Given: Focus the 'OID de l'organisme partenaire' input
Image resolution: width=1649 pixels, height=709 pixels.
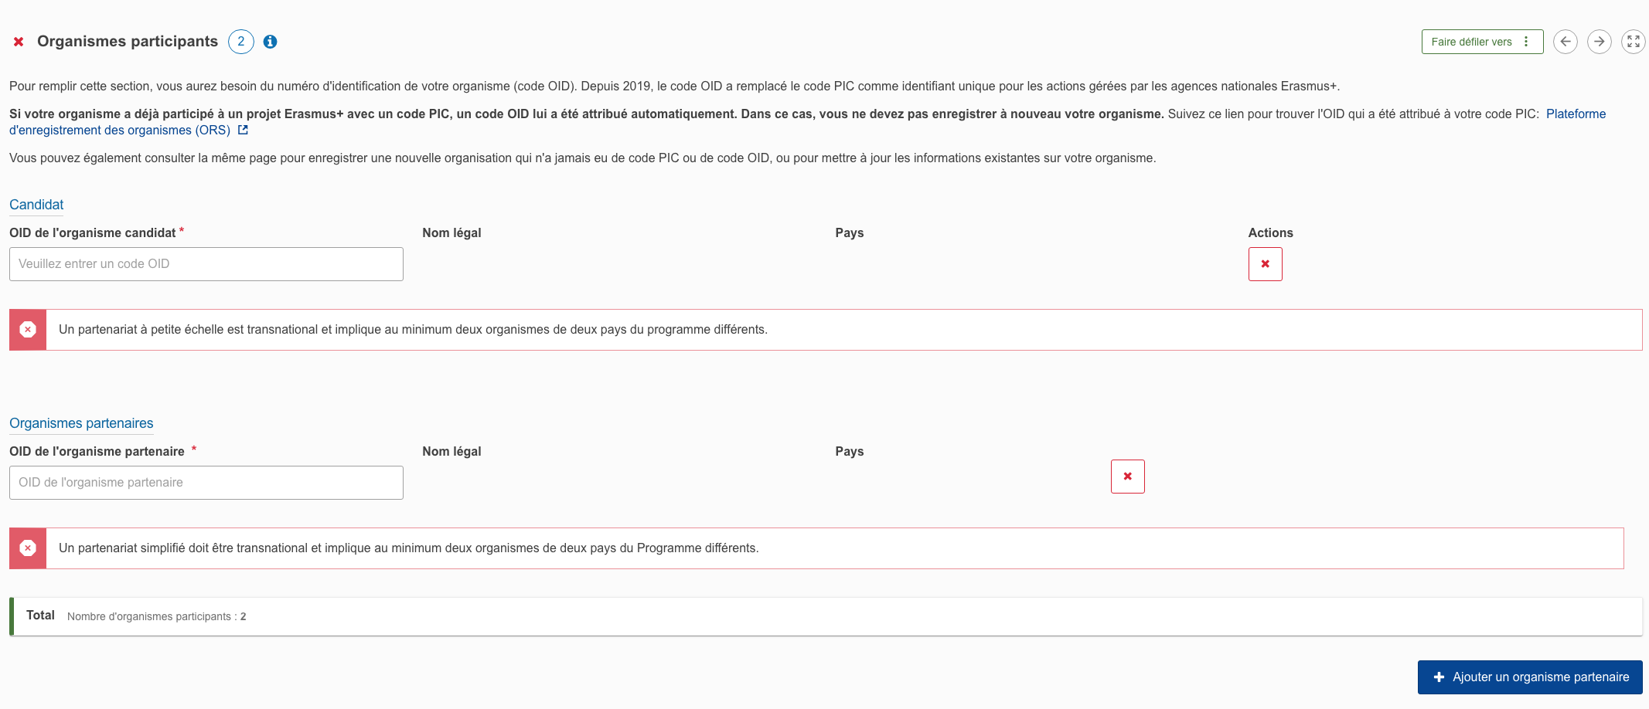Looking at the screenshot, I should click(206, 483).
